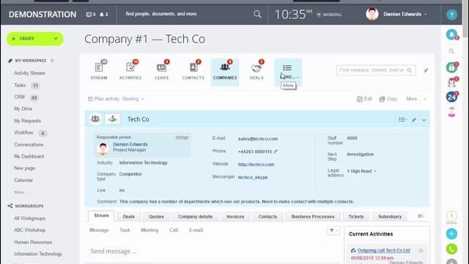Viewport: 469px width, 264px height.
Task: Open the Business Processes tab
Action: [313, 216]
